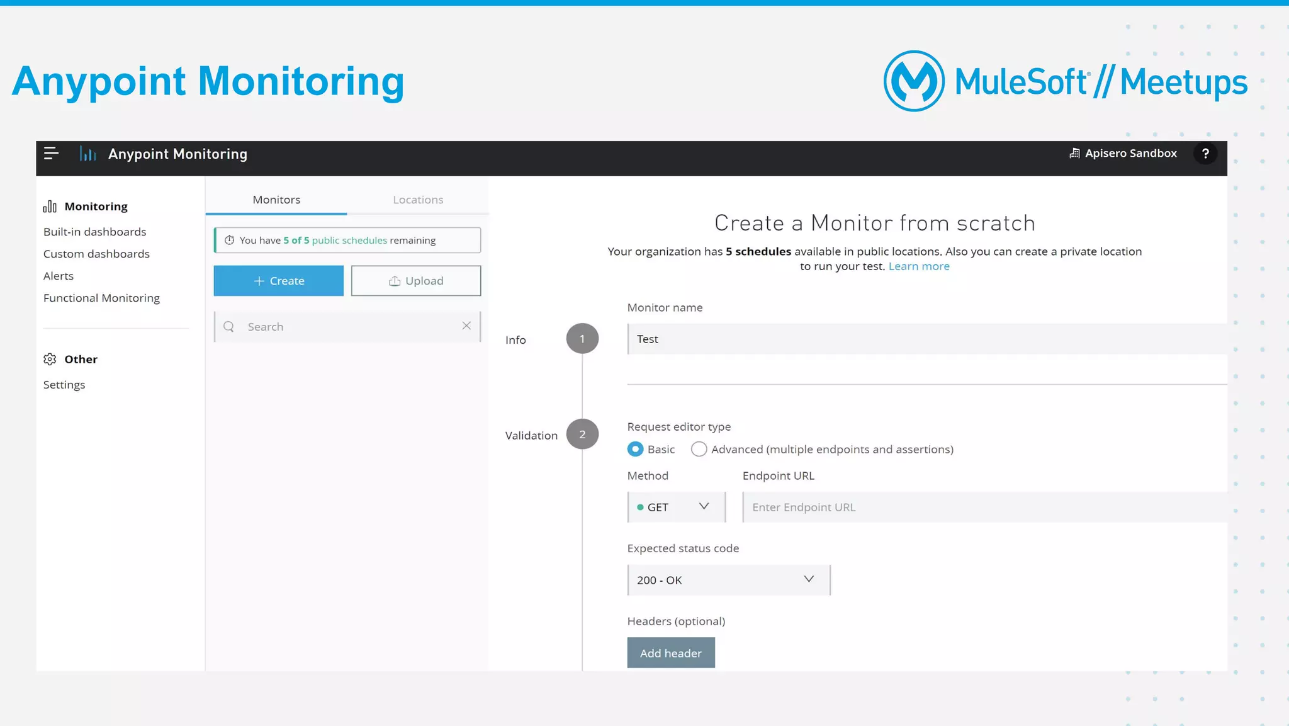Go to Alerts

(x=59, y=276)
